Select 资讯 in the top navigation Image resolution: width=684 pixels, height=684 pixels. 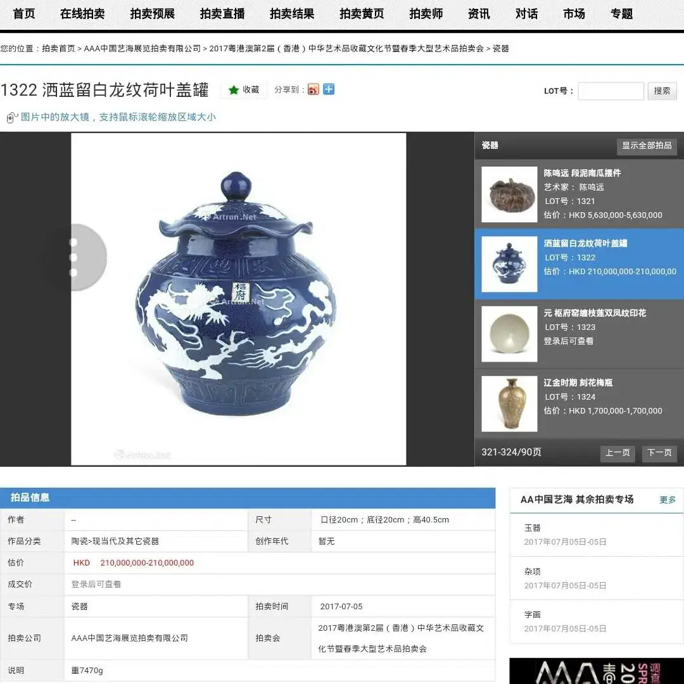pos(479,14)
